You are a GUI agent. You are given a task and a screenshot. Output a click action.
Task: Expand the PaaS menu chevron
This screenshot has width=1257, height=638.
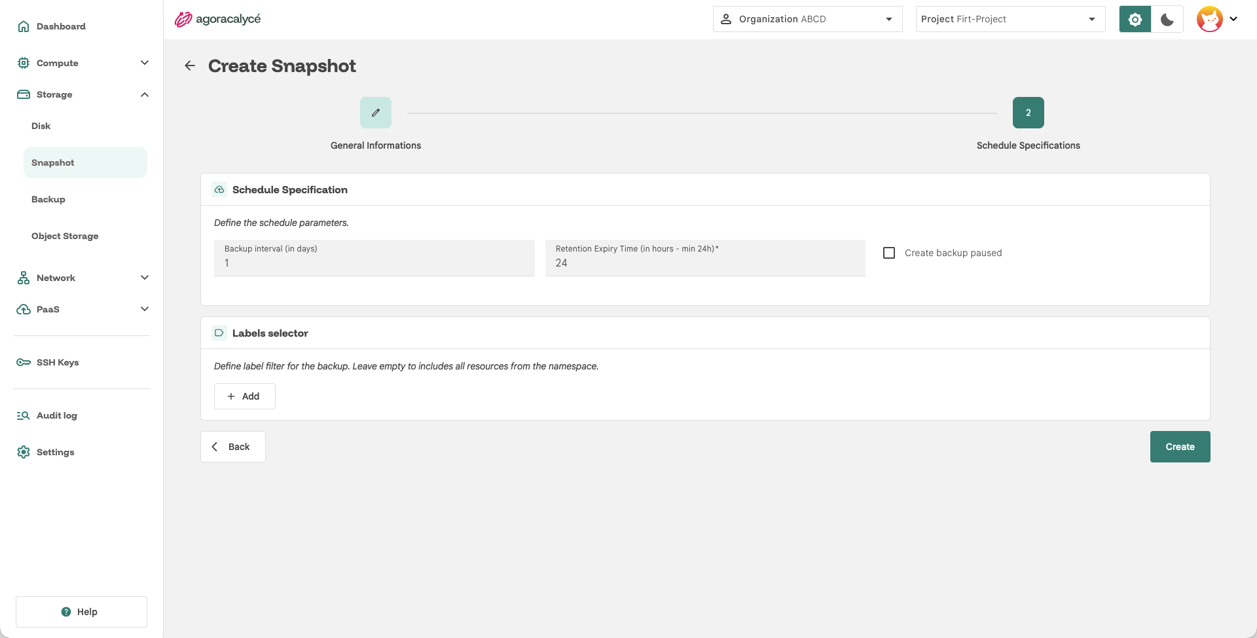(x=145, y=309)
